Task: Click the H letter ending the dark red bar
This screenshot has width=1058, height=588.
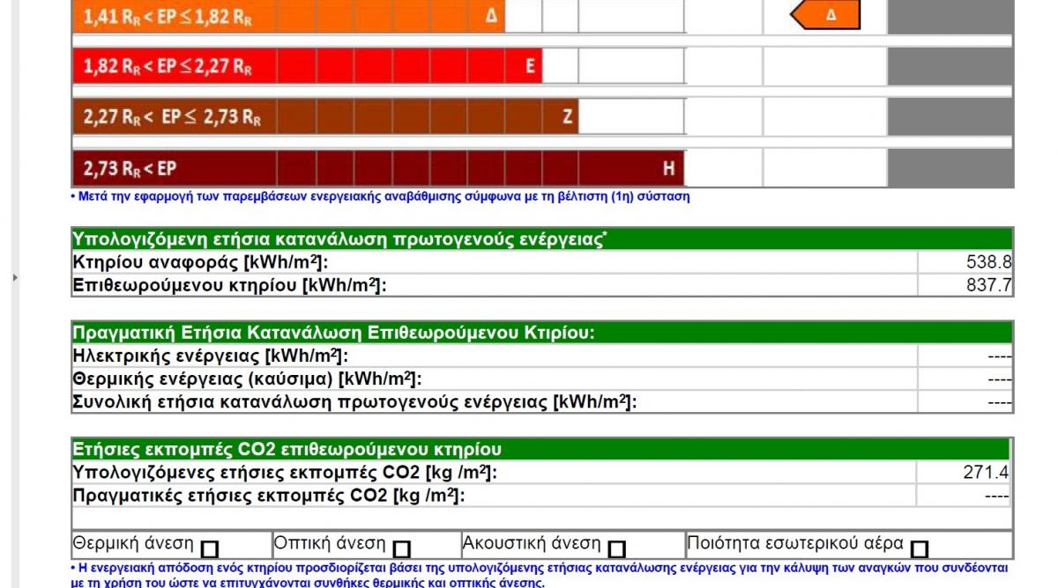Action: 669,168
